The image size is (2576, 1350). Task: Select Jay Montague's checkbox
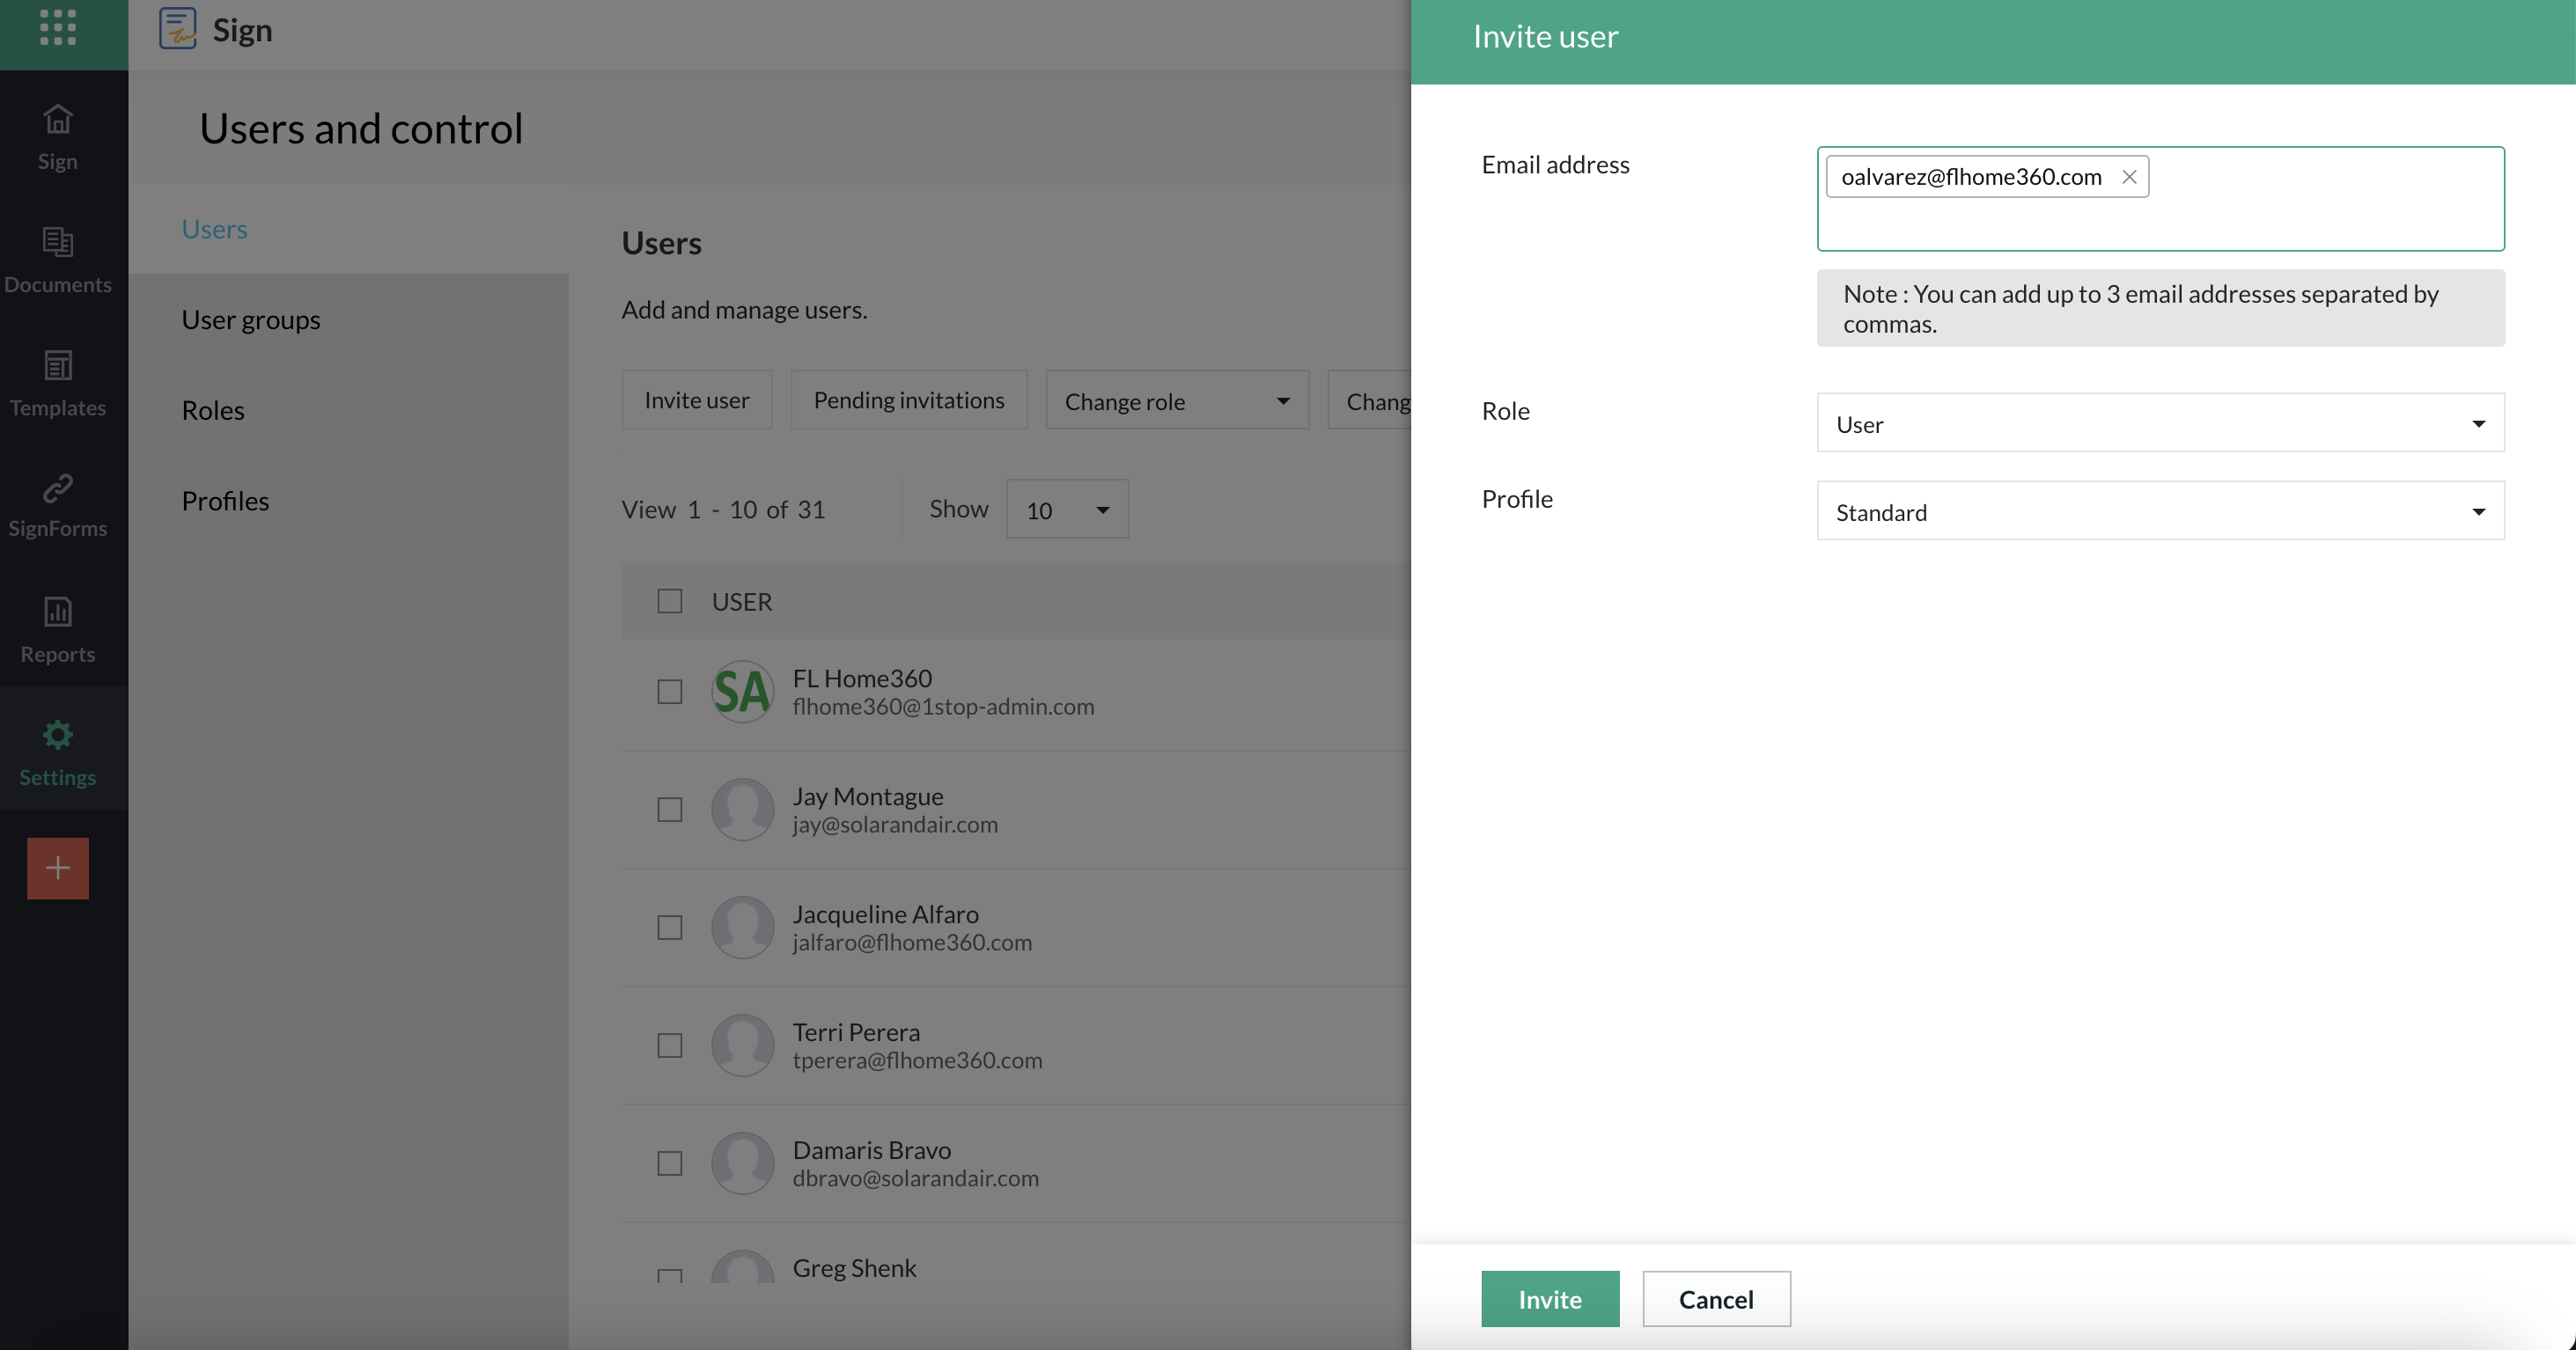click(669, 810)
